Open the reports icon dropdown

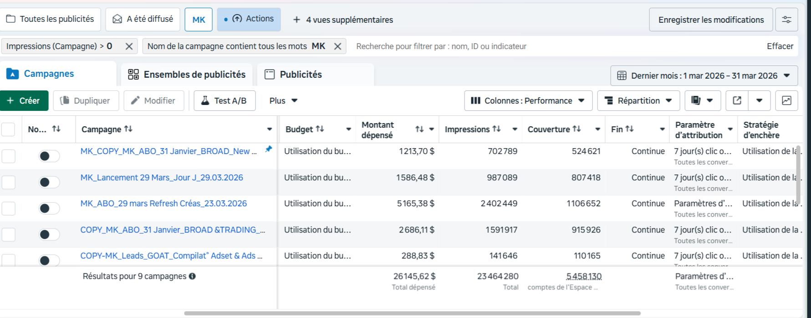point(702,100)
